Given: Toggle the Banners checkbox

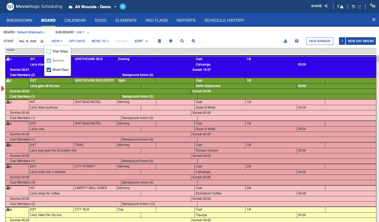Looking at the screenshot, I should pyautogui.click(x=49, y=61).
